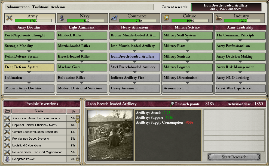The image size is (269, 166).
Task: Click the chart icon on Commerce tab
Action: 114,18
